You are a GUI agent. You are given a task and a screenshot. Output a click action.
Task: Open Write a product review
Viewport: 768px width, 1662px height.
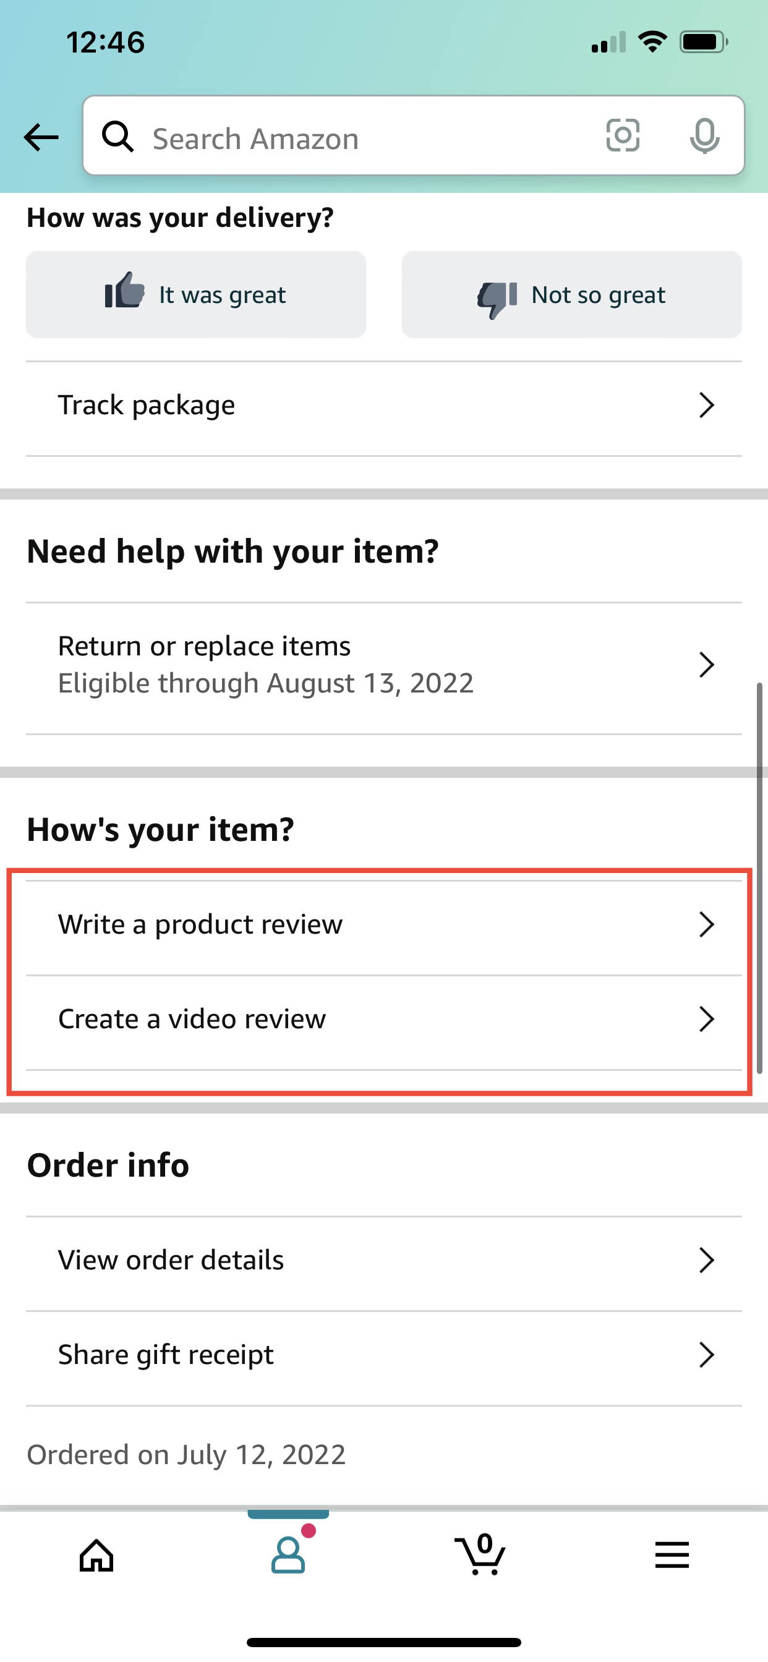tap(384, 924)
